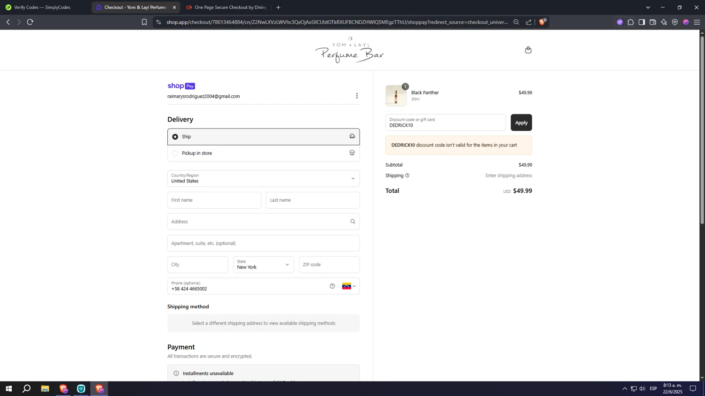Reload the checkout page

click(30, 22)
